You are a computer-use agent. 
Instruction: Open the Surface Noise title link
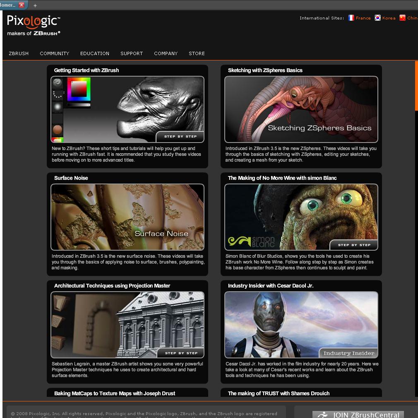point(71,178)
